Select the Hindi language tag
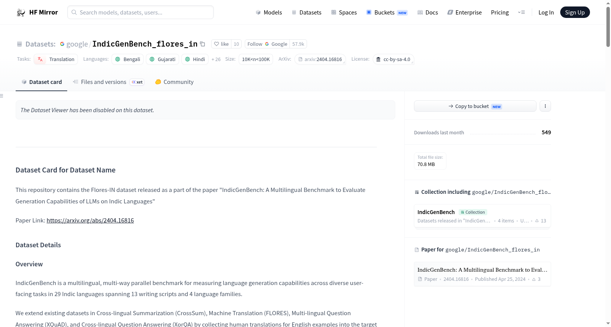This screenshot has height=327, width=611. point(195,59)
